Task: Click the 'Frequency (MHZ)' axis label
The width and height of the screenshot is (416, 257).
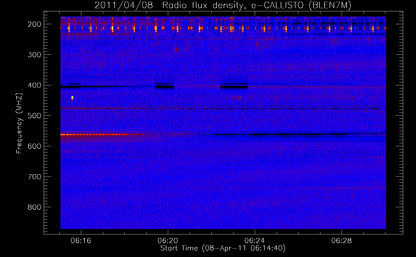Action: click(19, 123)
